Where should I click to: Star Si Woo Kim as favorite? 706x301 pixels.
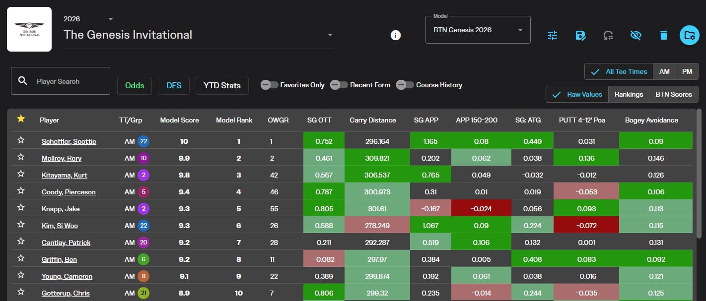coord(21,225)
